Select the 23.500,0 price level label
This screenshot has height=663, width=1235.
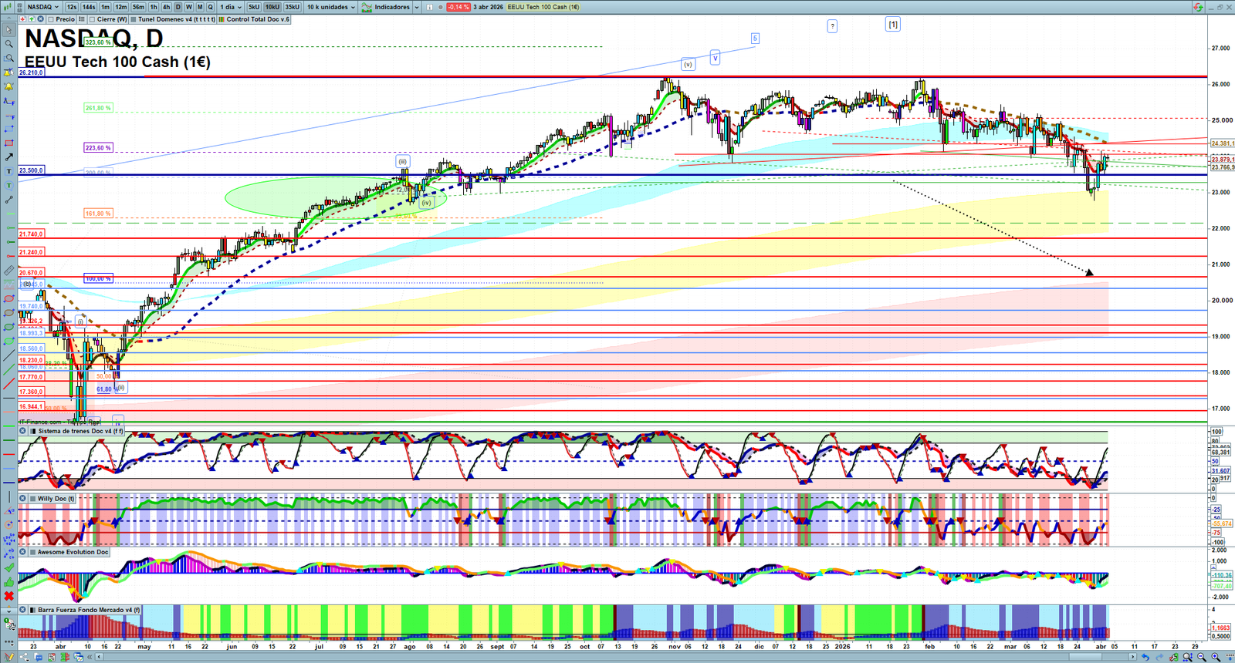click(31, 170)
